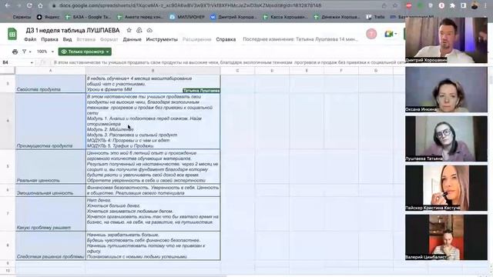Open the Только просмотр mode dropdown
This screenshot has height=277, width=493.
85,52
